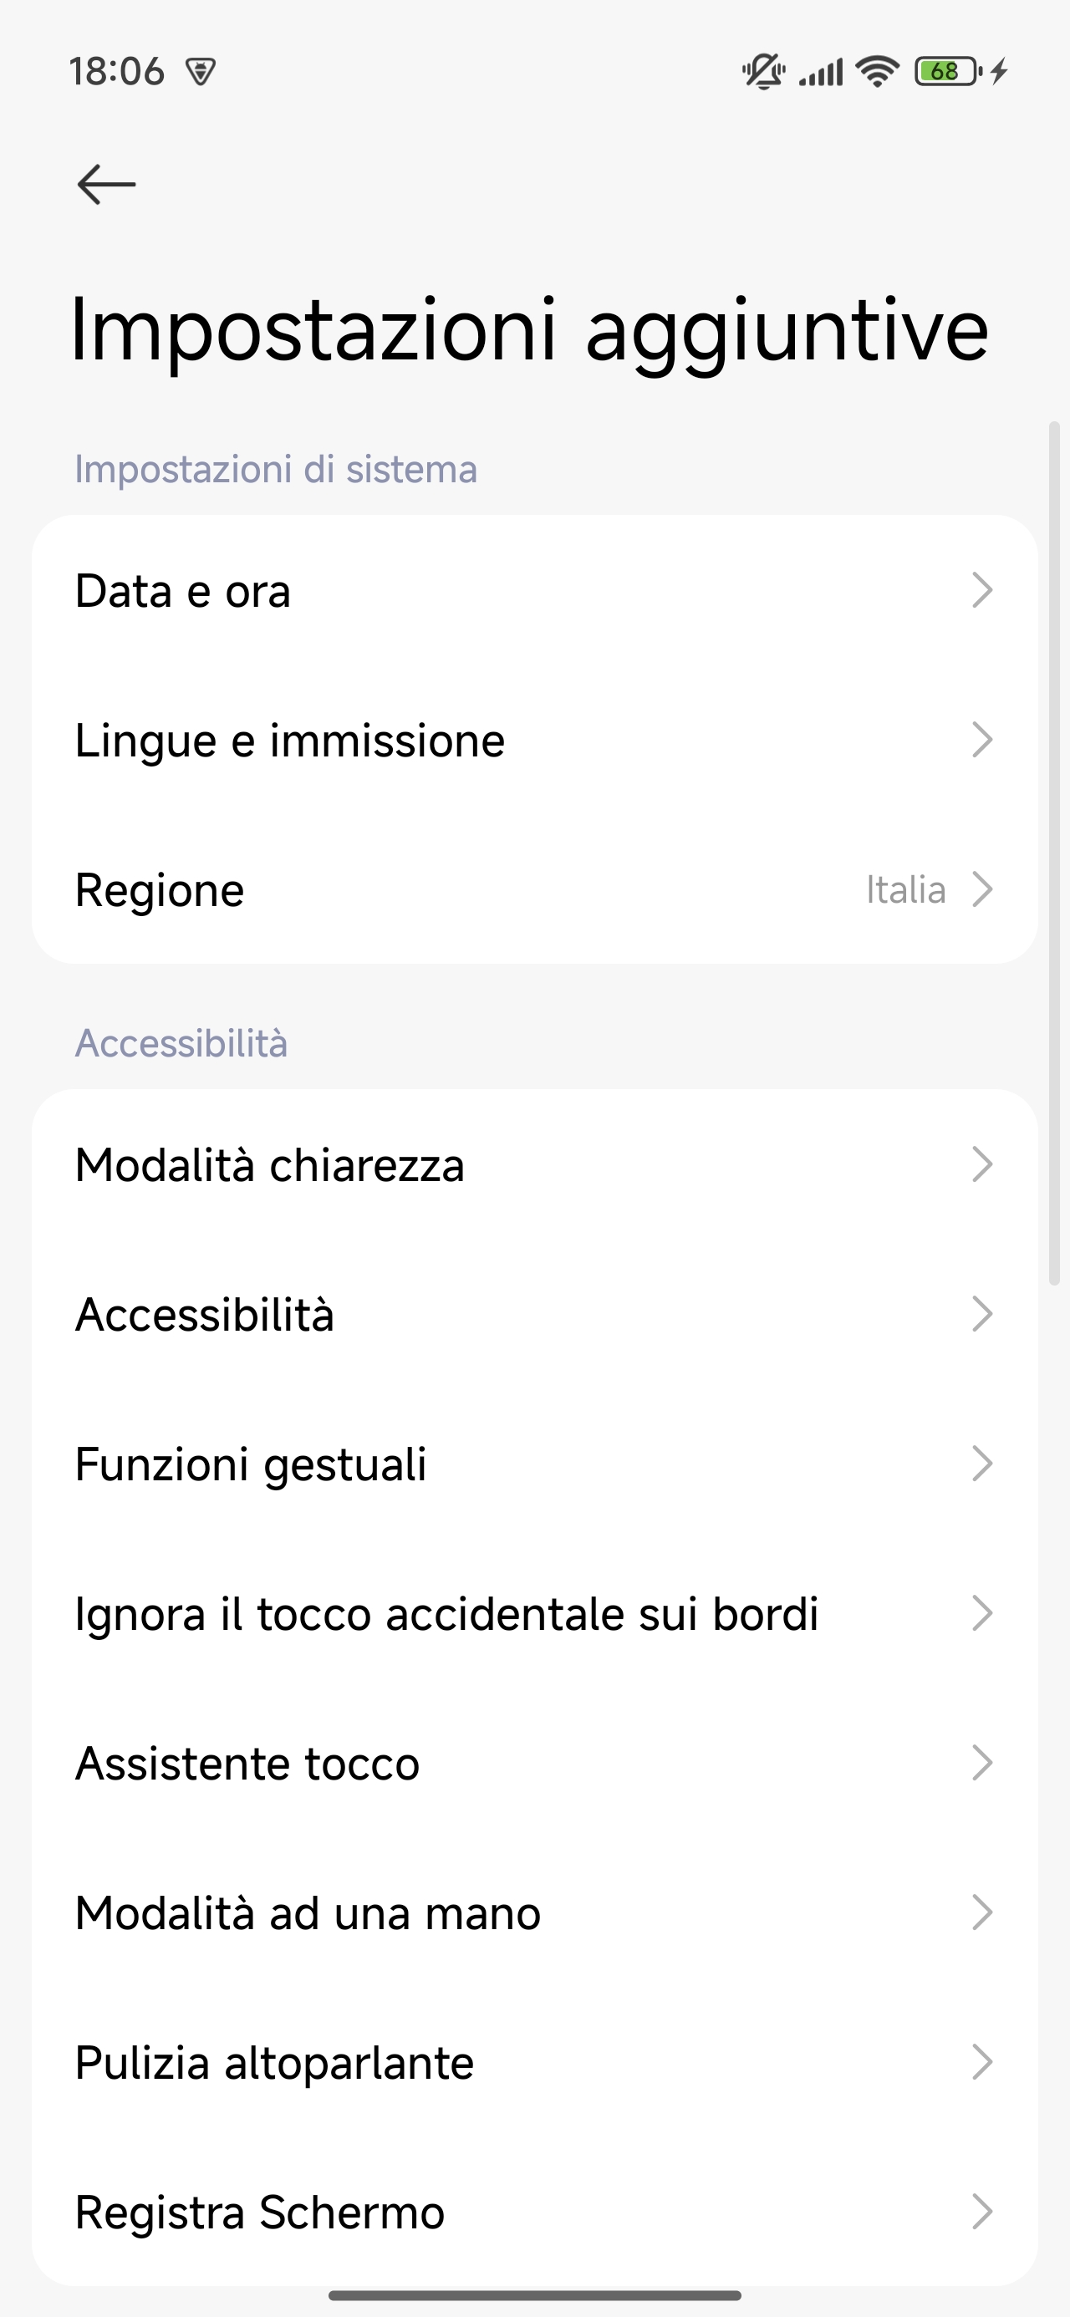
Task: Open Funzioni gestuali
Action: pyautogui.click(x=534, y=1464)
